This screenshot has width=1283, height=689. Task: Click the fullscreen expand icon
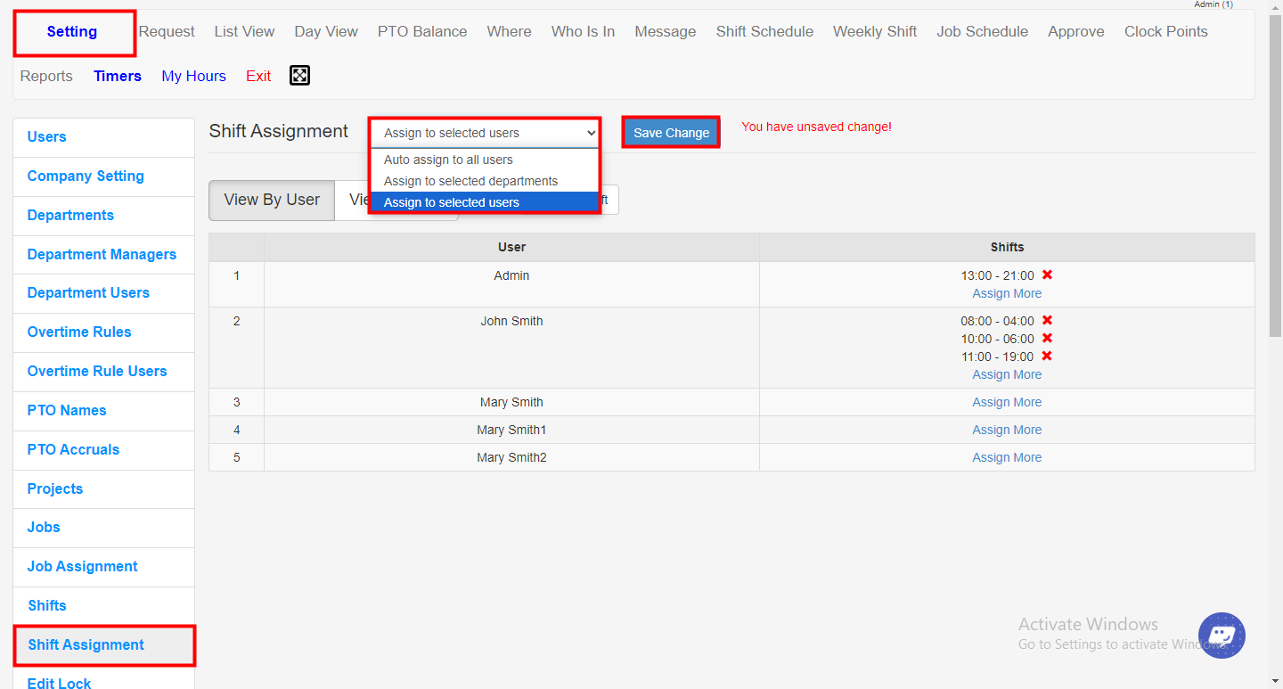(299, 76)
